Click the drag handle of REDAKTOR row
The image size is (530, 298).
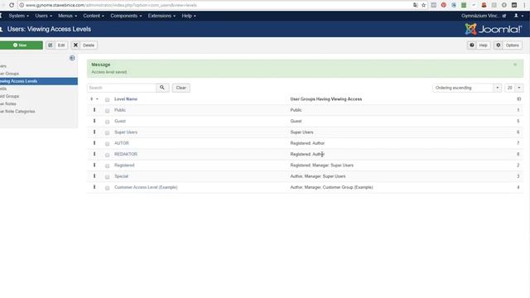click(94, 154)
